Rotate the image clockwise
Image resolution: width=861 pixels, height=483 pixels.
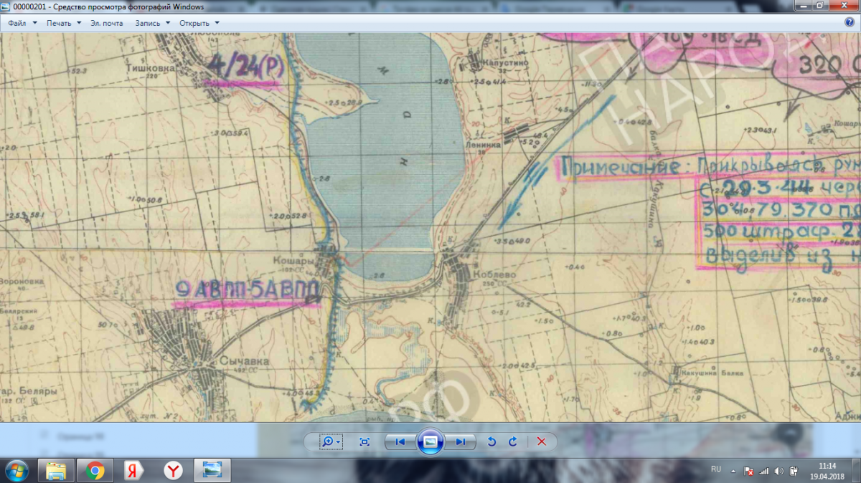click(x=512, y=442)
